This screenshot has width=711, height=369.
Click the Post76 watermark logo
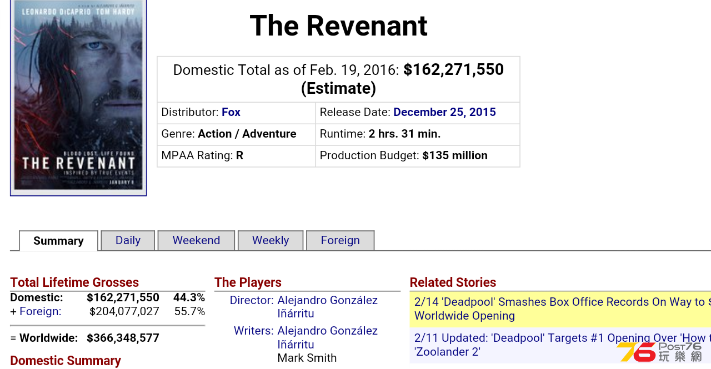coord(659,352)
